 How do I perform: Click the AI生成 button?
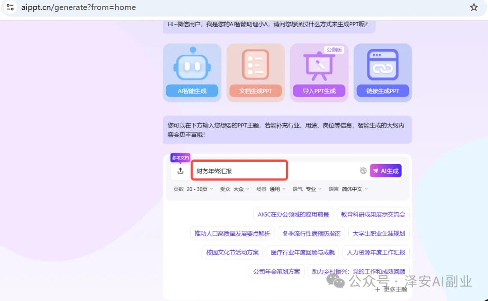[x=385, y=170]
